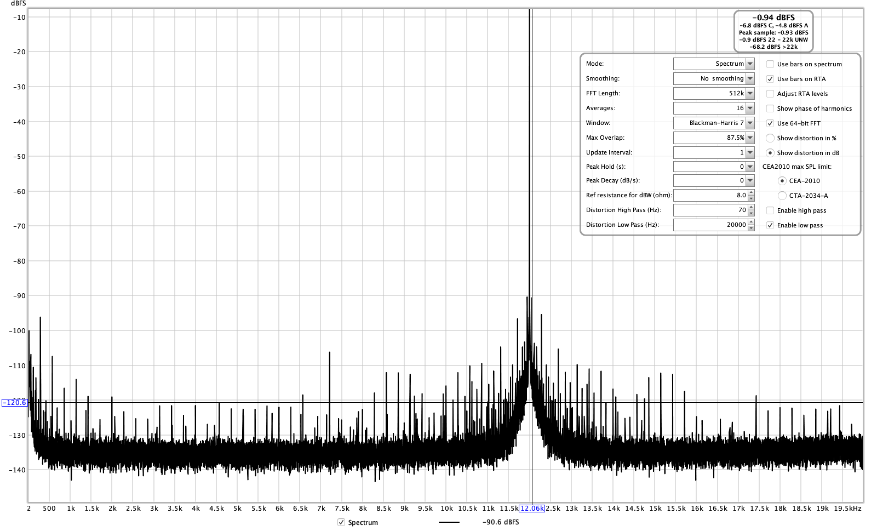Open the Peak Hold dropdown
The height and width of the screenshot is (531, 877).
click(x=713, y=167)
